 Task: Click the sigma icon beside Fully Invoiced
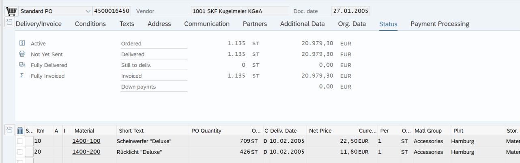[22, 76]
